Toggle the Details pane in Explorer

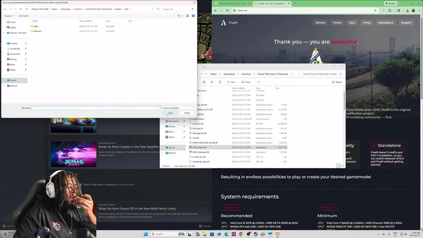coord(337,82)
